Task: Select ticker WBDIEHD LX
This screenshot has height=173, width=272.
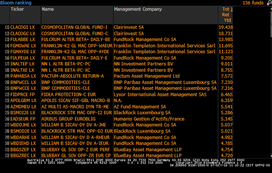Action: coord(23,143)
